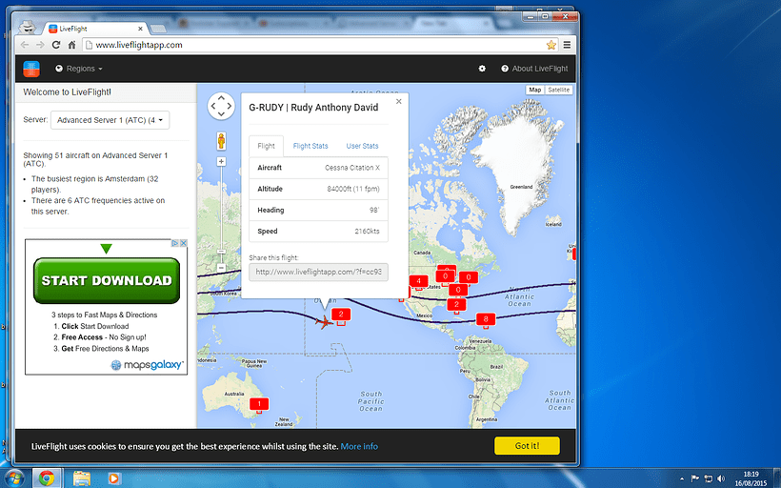Open the Chrome menu
The width and height of the screenshot is (781, 488).
coord(567,45)
